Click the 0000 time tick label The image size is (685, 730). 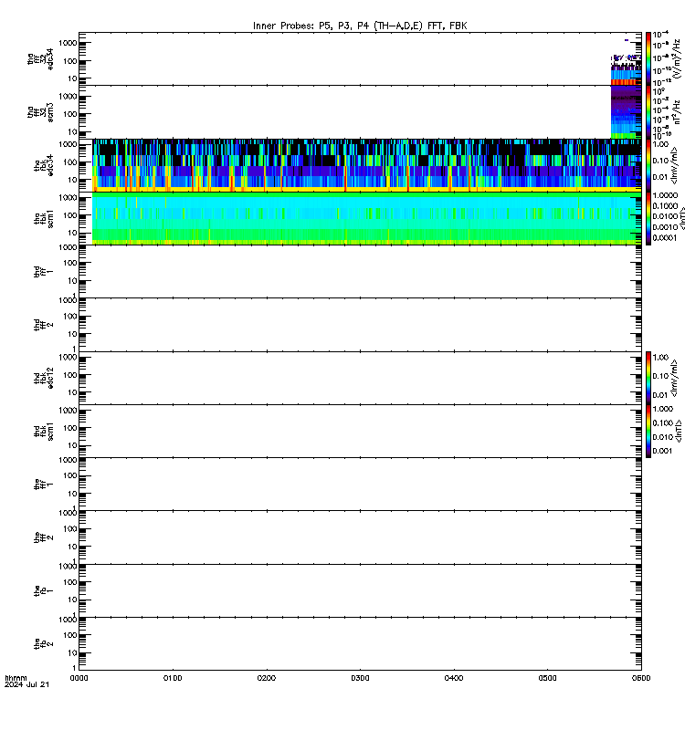(79, 678)
